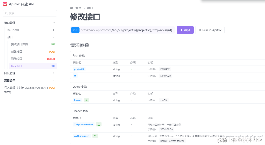Expand the 团队管理 section chevron
Image resolution: width=265 pixels, height=145 pixels.
coord(54,73)
